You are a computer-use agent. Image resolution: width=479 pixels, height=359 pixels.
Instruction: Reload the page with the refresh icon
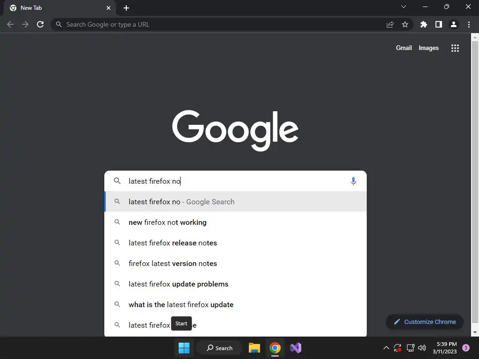(x=40, y=24)
